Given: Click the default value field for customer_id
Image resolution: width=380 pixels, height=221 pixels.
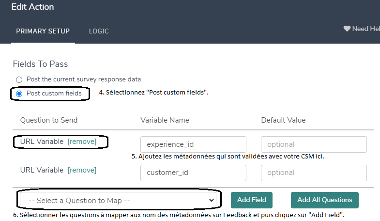Looking at the screenshot, I should tap(314, 173).
